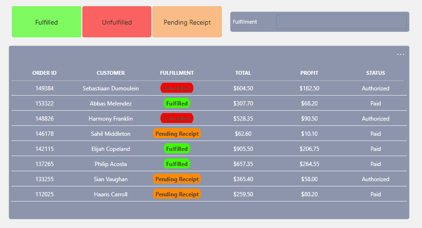This screenshot has height=228, width=422.
Task: Click the FULFILLMENT column header
Action: click(177, 73)
